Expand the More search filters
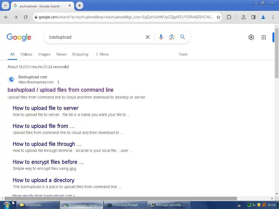The image size is (279, 209). pyautogui.click(x=102, y=54)
